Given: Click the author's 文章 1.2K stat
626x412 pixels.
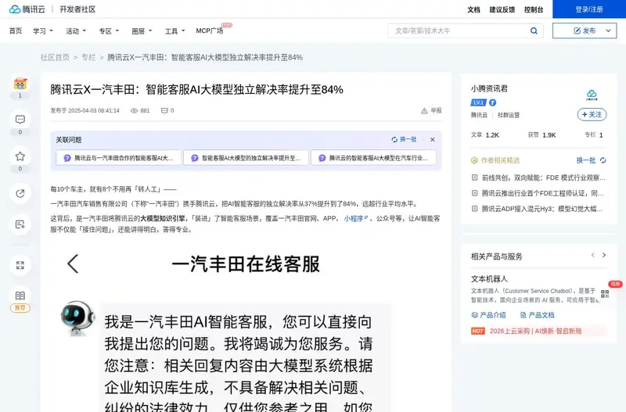Looking at the screenshot, I should pyautogui.click(x=485, y=134).
